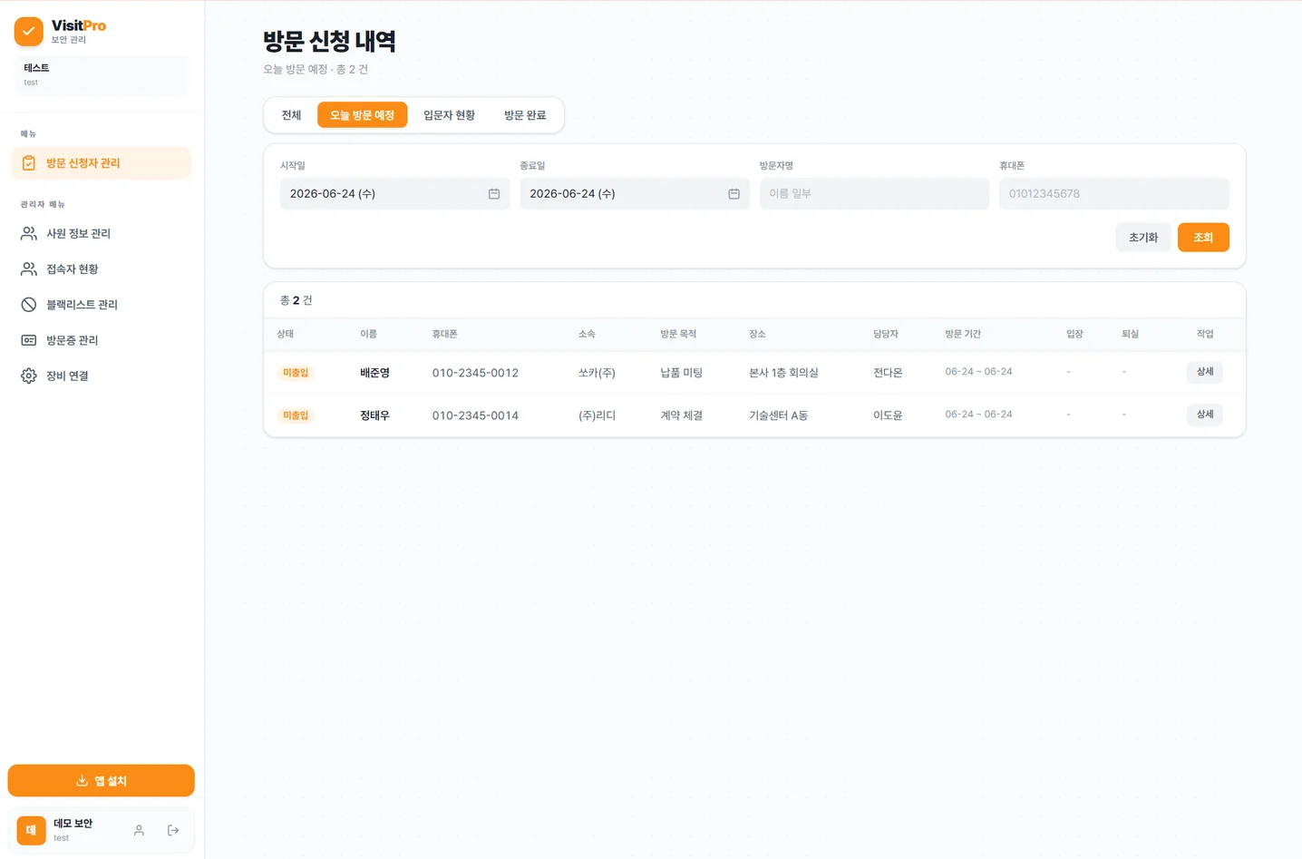Open the 접속자 현황 users icon

[x=29, y=268]
